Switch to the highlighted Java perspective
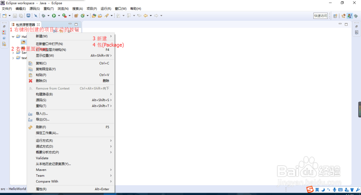361x195 pixels. click(x=350, y=16)
